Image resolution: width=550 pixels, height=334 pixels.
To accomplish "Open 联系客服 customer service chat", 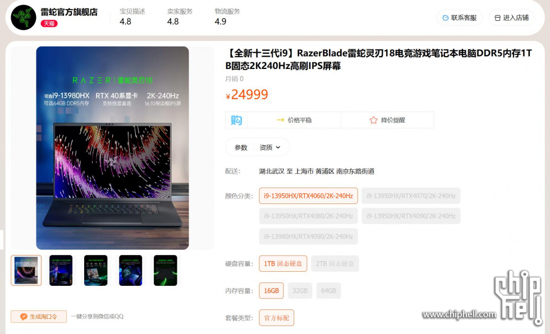I will pos(460,18).
